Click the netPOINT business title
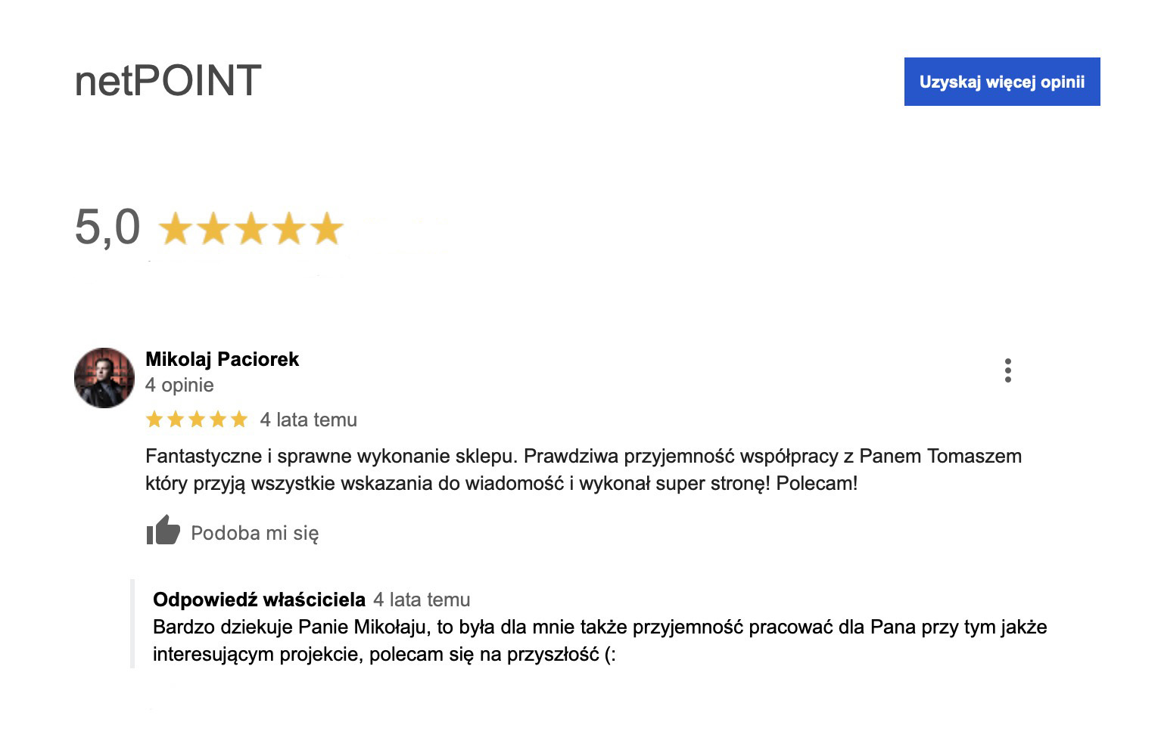Image resolution: width=1161 pixels, height=756 pixels. coord(168,80)
